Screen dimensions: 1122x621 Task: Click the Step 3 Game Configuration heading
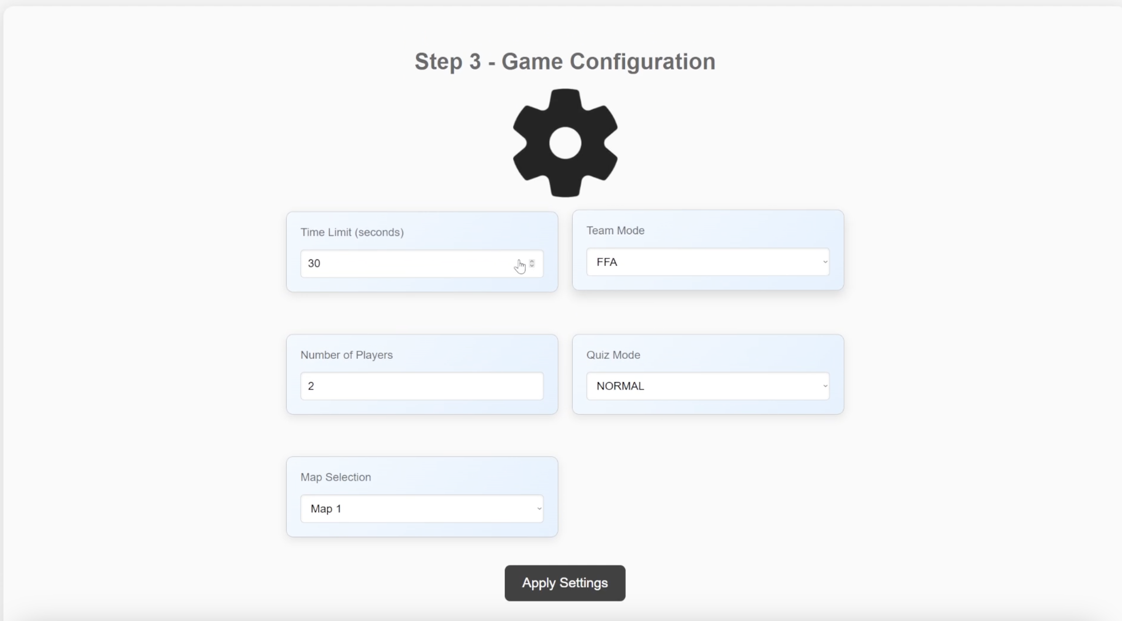click(565, 61)
